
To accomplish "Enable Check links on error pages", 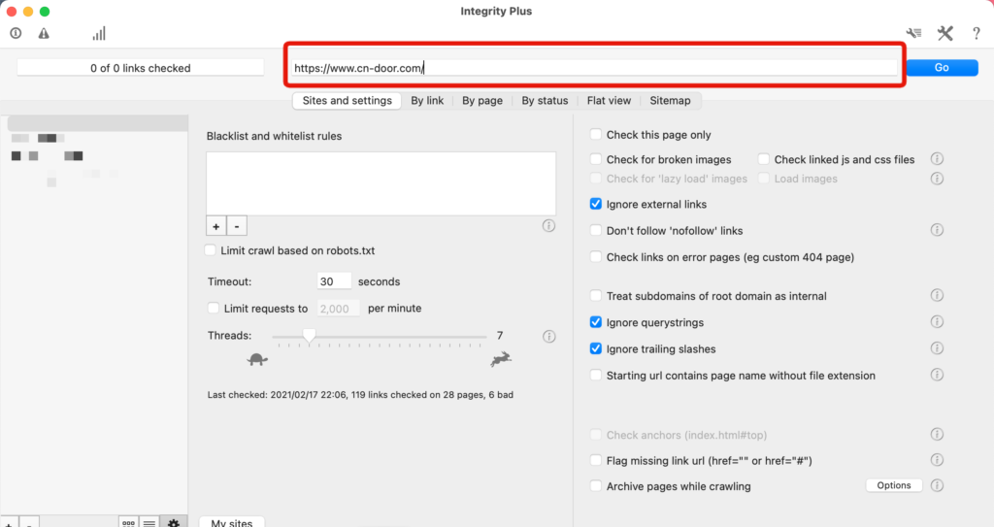I will point(596,257).
